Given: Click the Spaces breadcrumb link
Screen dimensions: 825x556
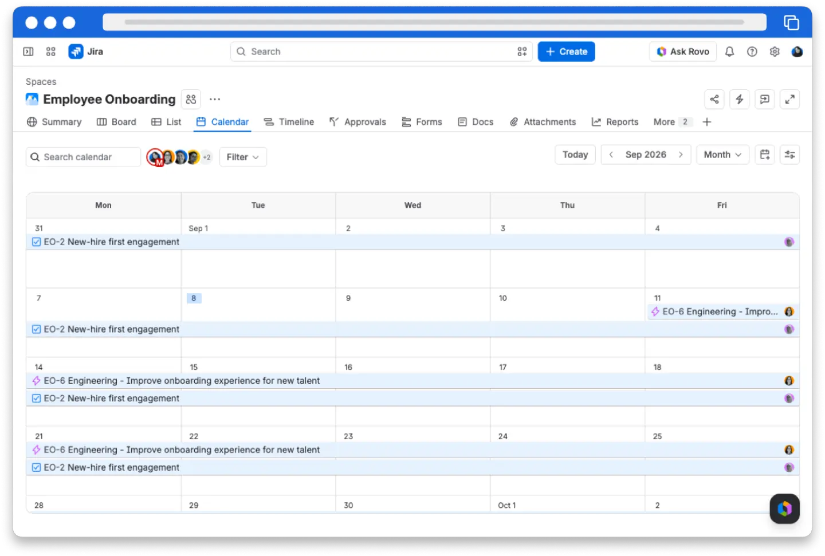Looking at the screenshot, I should point(41,82).
